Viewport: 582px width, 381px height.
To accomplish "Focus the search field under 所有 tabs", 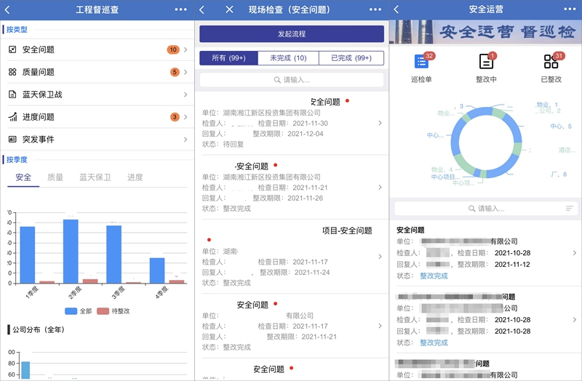I will coord(292,80).
